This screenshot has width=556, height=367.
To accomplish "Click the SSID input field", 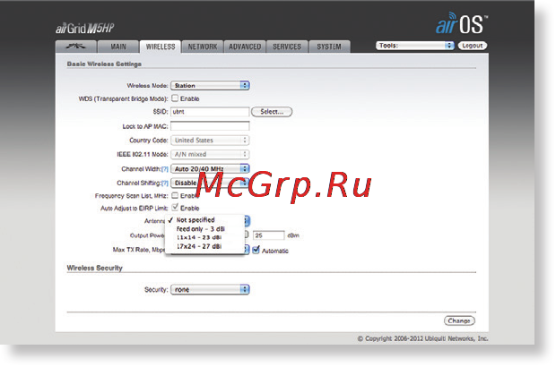I will point(210,112).
